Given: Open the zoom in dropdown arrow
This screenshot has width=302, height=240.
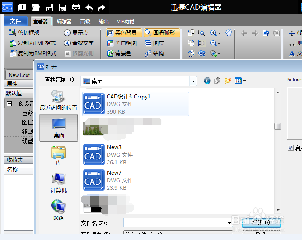Looking at the screenshot, I should 219,33.
